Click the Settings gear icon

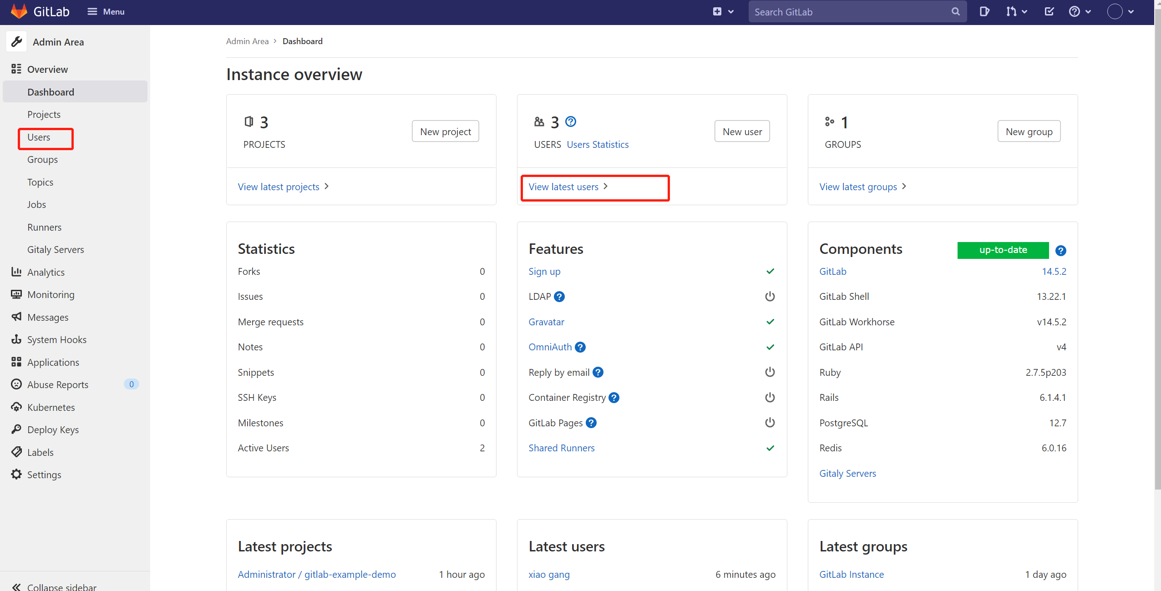[16, 475]
